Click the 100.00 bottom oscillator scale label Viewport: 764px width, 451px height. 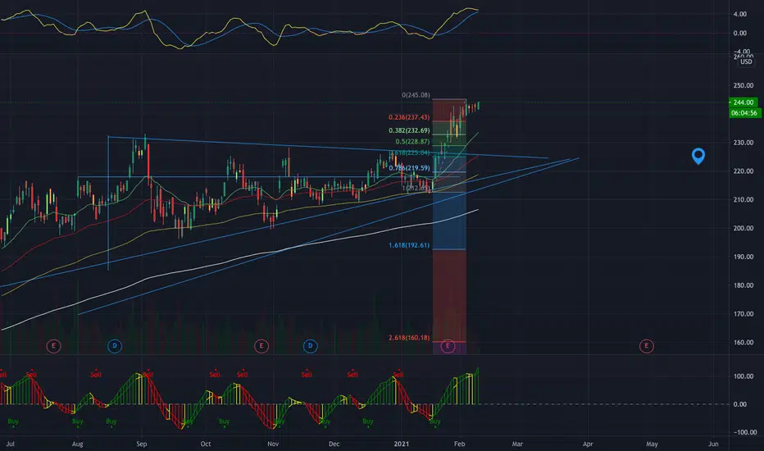pos(743,376)
